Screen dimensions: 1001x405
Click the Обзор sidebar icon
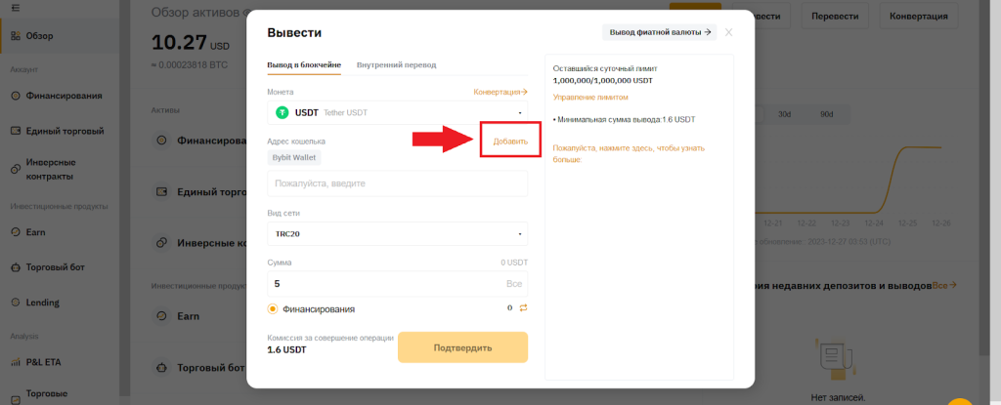tap(16, 36)
